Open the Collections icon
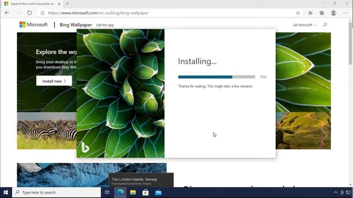353x198 pixels. 322,13
